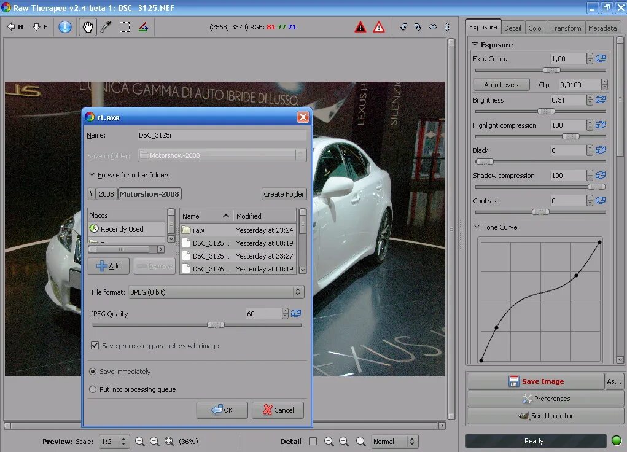Zoom out the preview magnifier
The width and height of the screenshot is (627, 452).
pos(139,441)
